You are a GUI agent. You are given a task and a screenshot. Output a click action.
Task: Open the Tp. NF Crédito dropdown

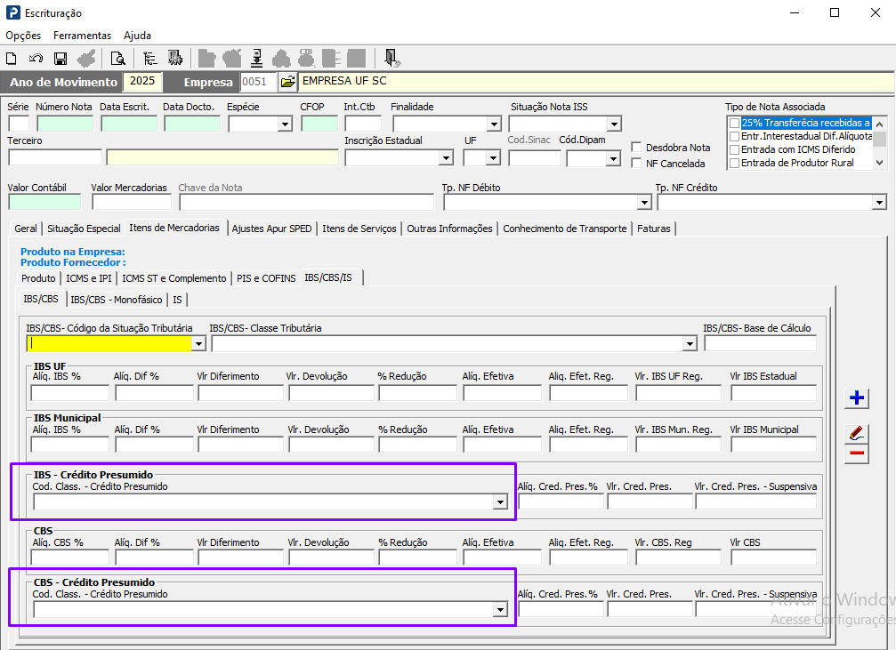(878, 203)
